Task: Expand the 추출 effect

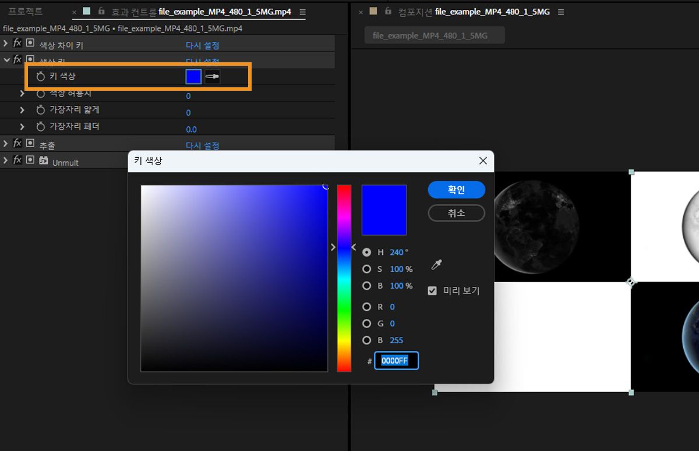Action: click(x=6, y=143)
